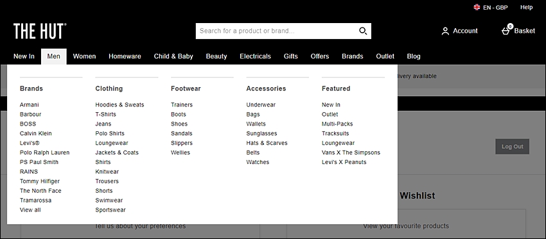Open the Wallets accessories link
Screen dimensions: 546x239
256,124
